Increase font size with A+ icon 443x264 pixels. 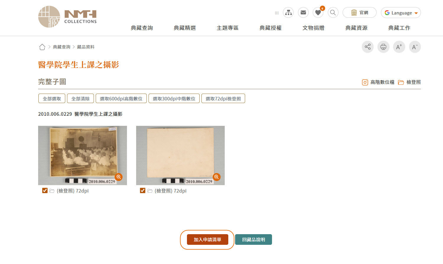399,47
